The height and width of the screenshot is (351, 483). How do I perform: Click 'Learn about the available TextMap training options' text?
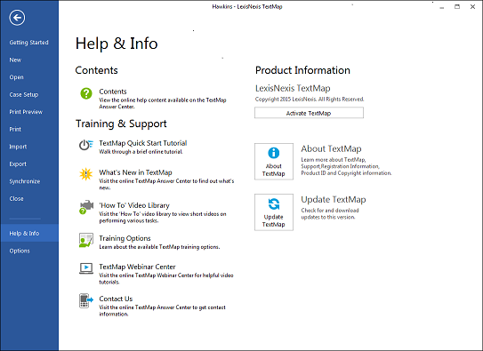[159, 247]
